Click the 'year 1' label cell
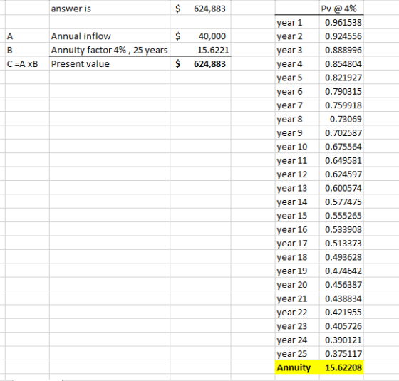This screenshot has width=399, height=381. coord(297,22)
